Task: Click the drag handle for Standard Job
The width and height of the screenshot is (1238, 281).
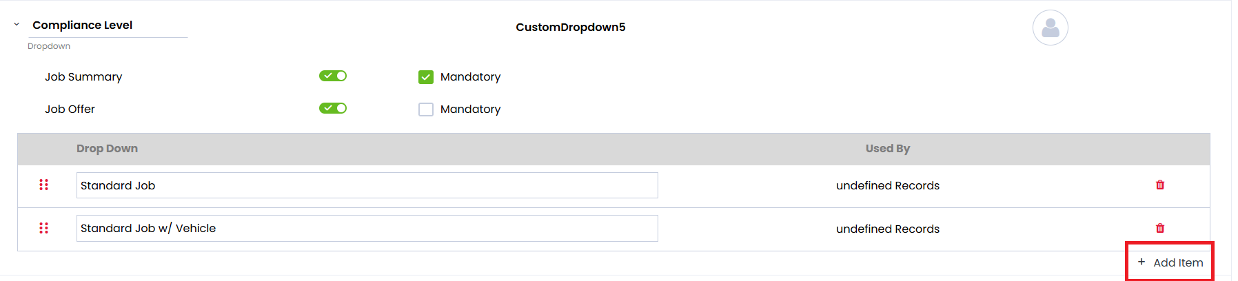Action: pos(43,185)
